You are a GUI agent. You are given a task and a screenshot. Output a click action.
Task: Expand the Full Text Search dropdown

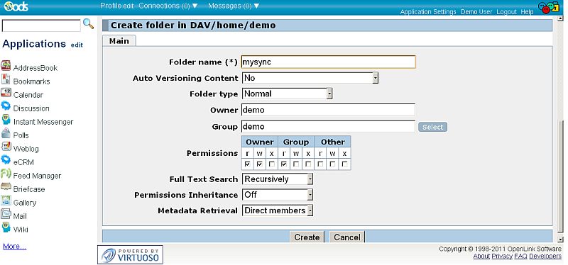click(277, 179)
